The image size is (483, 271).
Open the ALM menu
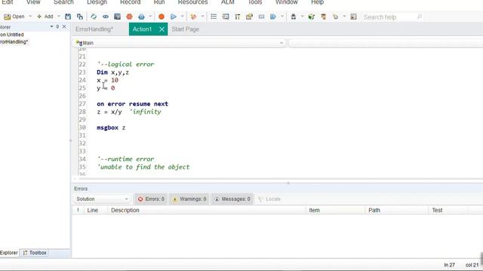pyautogui.click(x=228, y=2)
